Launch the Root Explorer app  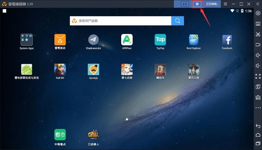[x=194, y=42]
